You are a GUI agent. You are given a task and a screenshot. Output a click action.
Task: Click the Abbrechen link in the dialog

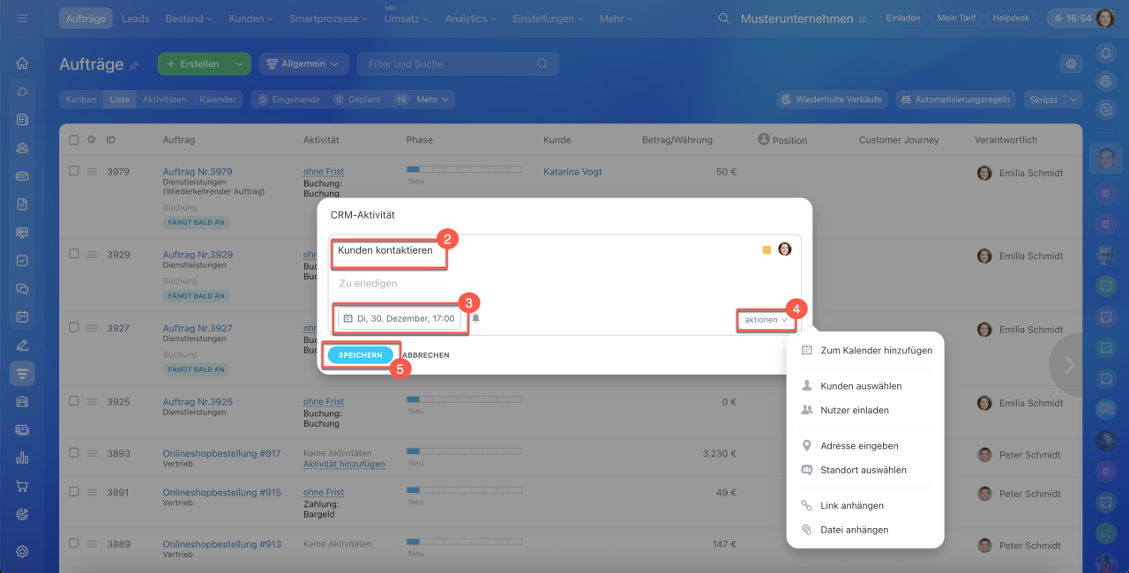coord(426,355)
